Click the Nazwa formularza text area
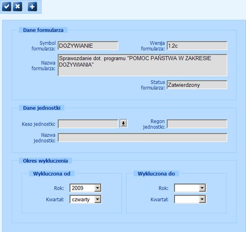 (x=143, y=65)
